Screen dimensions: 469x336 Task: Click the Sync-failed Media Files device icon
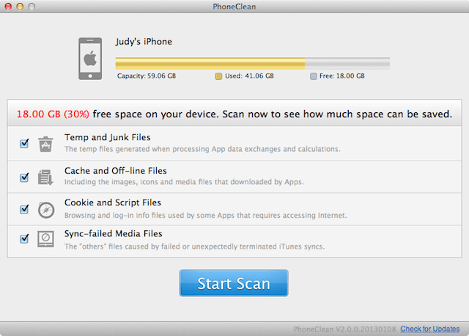45,238
